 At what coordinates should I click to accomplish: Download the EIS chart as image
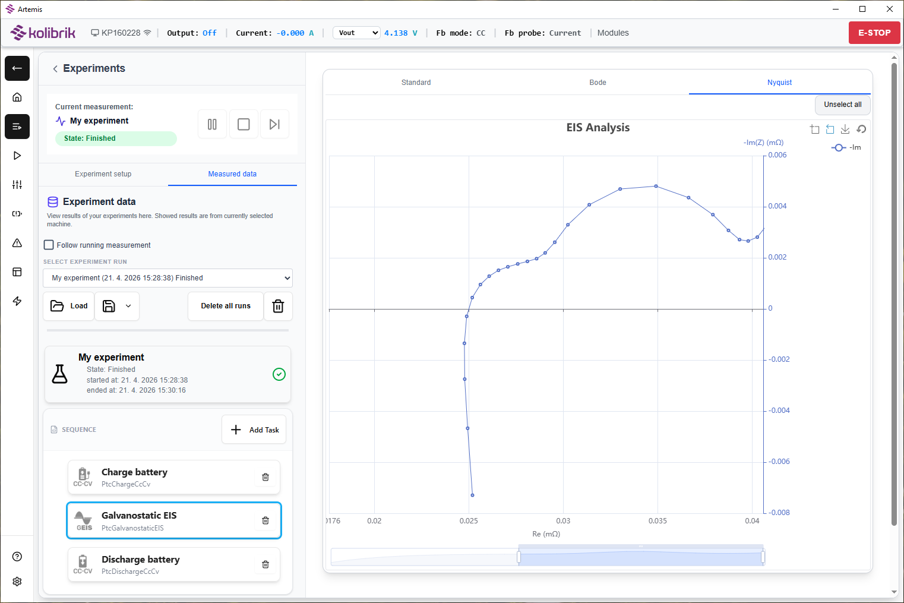pos(845,130)
